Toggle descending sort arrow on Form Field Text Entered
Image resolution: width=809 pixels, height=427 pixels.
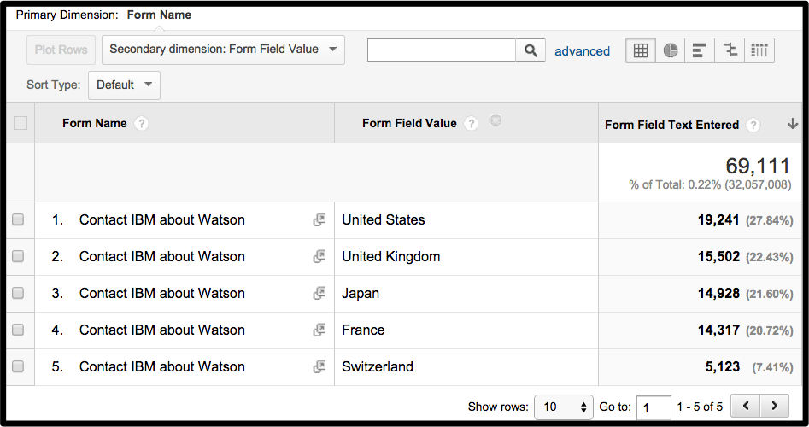(x=793, y=124)
